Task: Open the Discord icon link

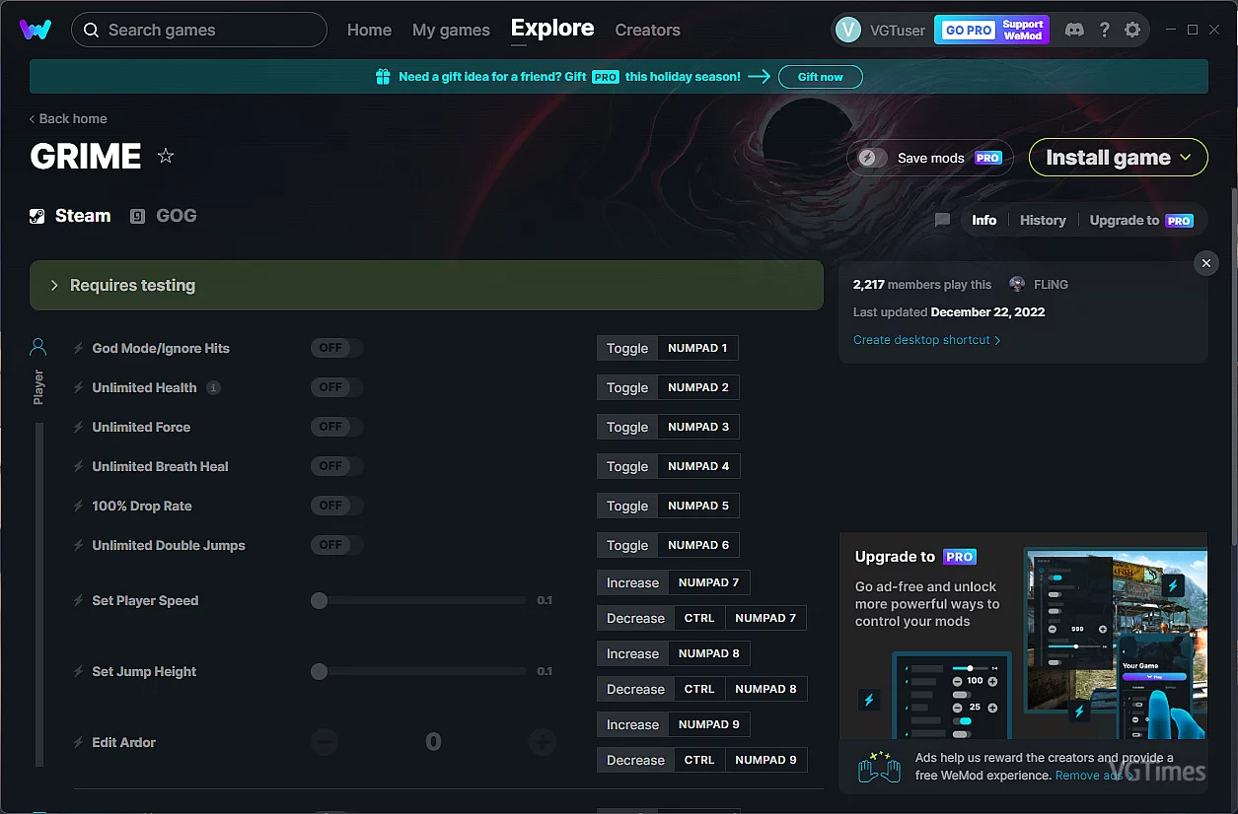Action: [x=1074, y=30]
